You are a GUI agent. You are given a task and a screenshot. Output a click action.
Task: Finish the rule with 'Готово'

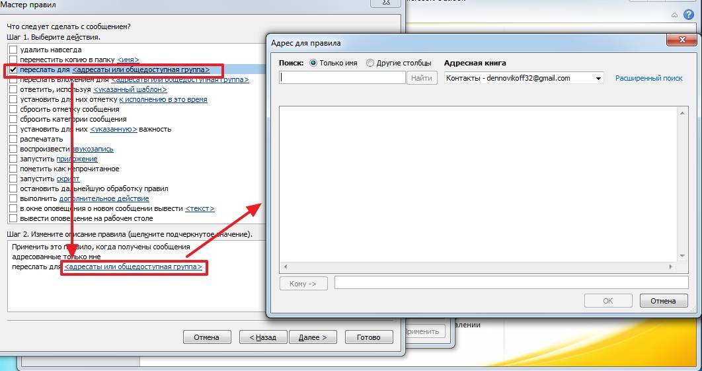(x=368, y=337)
